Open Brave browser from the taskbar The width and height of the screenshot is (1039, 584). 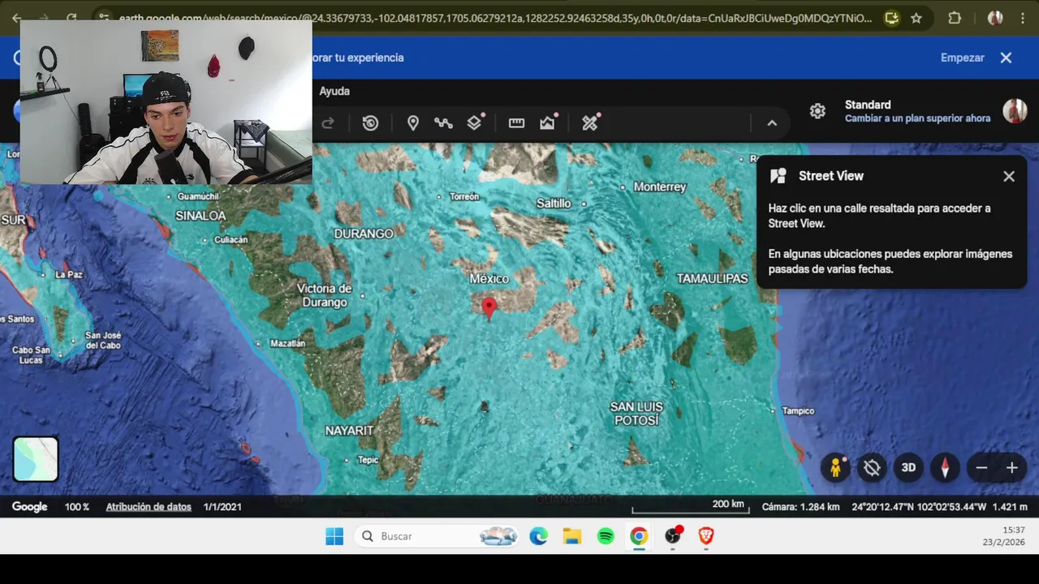tap(706, 536)
